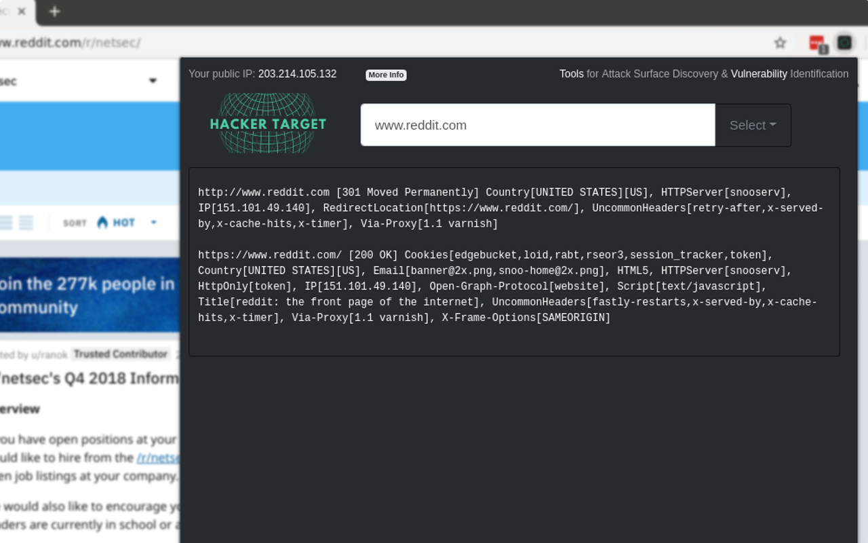Click public IP 203.214.105.132
The width and height of the screenshot is (868, 543).
pyautogui.click(x=297, y=74)
